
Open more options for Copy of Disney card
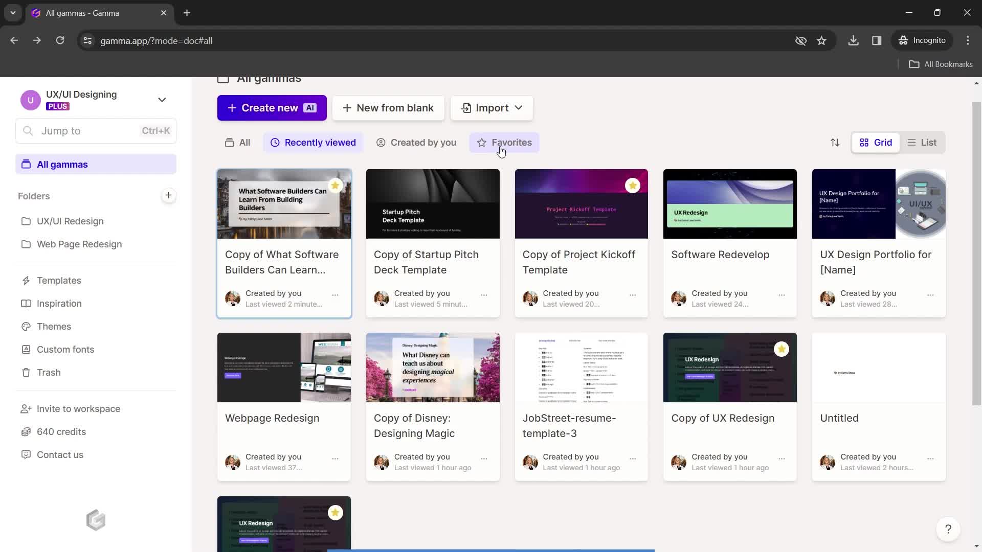484,458
